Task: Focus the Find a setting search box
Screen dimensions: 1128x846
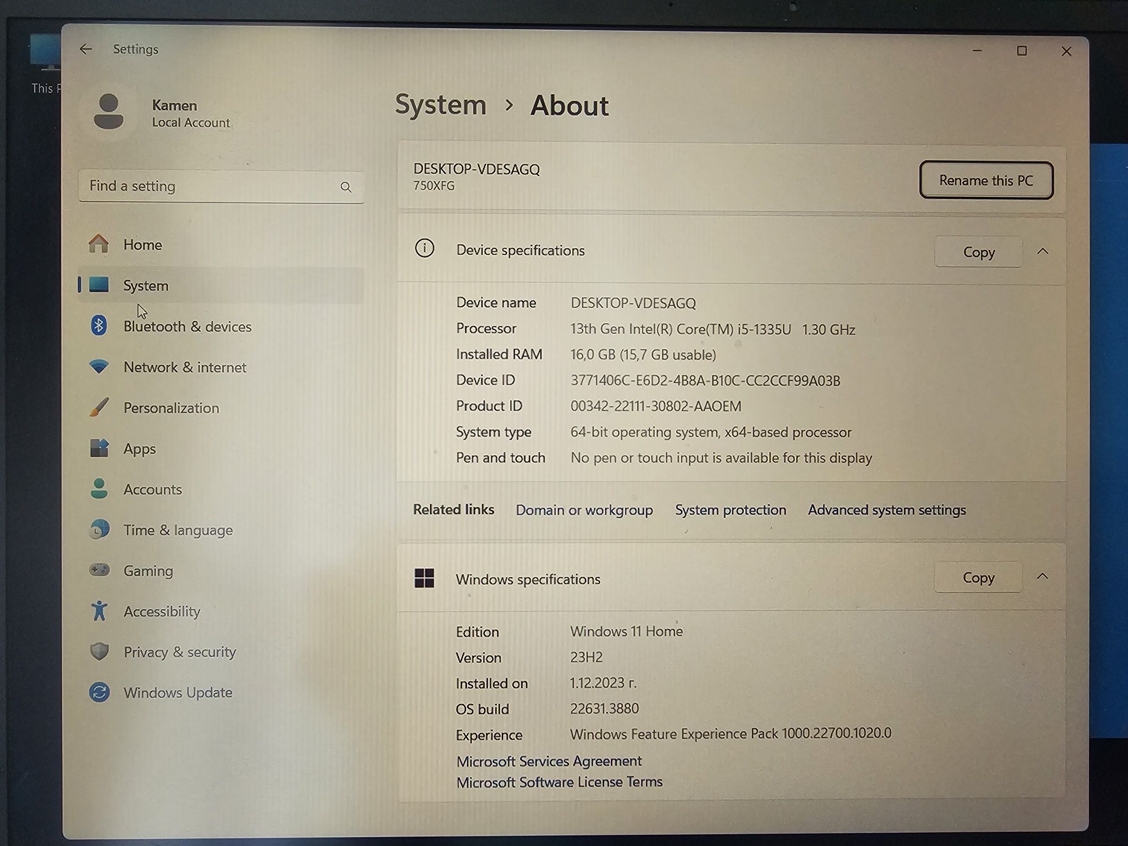Action: pos(221,187)
